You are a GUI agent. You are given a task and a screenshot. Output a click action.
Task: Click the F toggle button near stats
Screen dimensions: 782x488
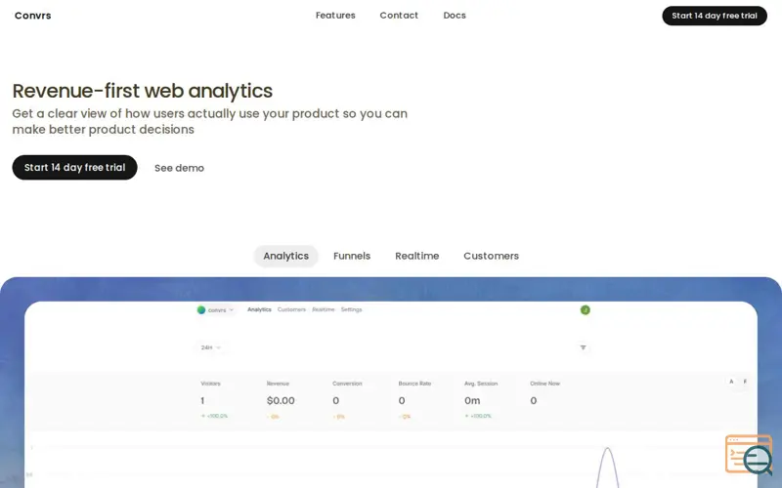pyautogui.click(x=745, y=382)
